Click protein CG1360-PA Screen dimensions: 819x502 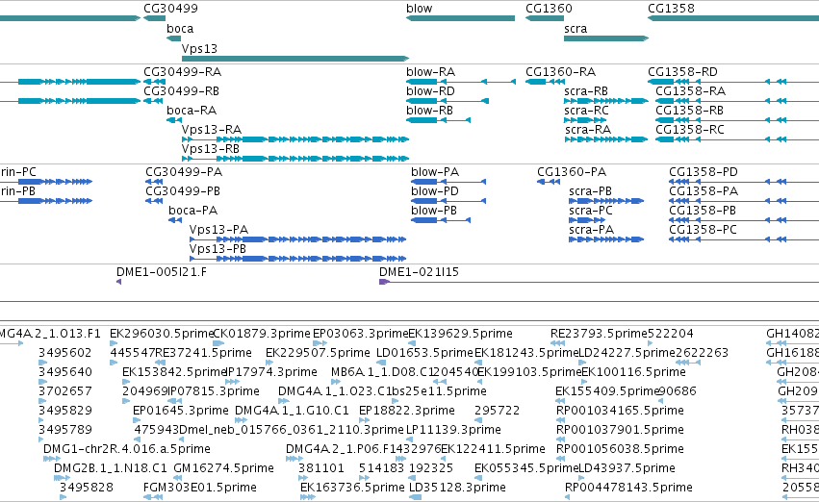pyautogui.click(x=572, y=172)
